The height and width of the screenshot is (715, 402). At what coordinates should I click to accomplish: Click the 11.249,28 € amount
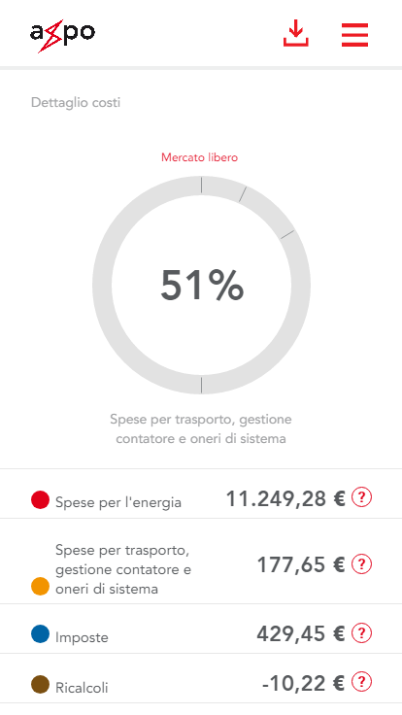pos(285,498)
